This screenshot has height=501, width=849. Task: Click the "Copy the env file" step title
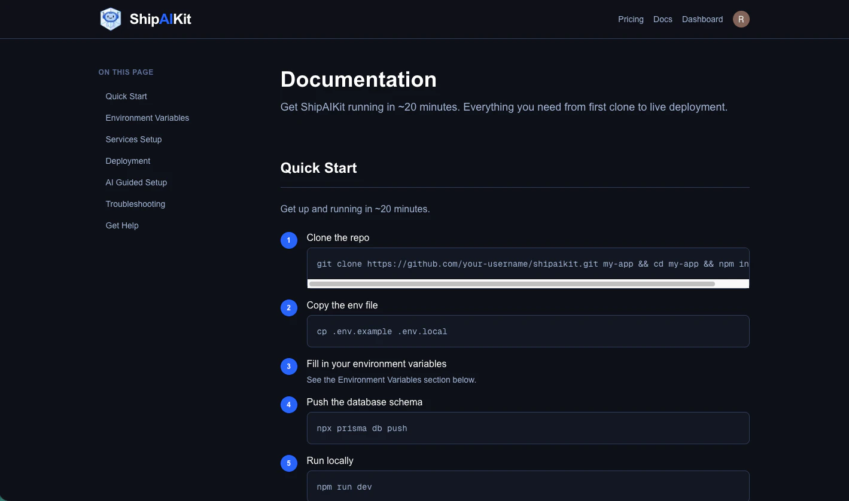[x=342, y=305]
